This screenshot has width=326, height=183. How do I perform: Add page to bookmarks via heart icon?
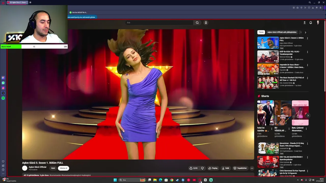[309, 8]
